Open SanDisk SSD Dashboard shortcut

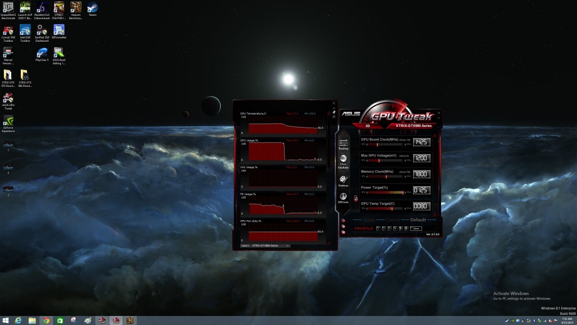42,33
